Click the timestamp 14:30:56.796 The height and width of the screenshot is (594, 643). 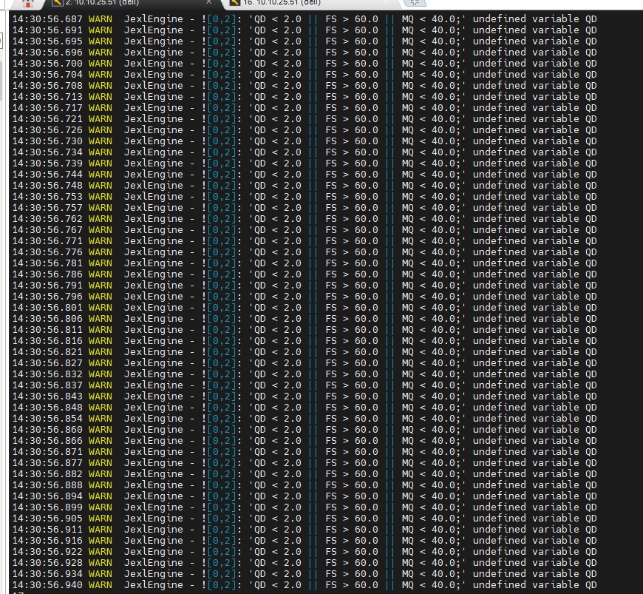tap(47, 296)
